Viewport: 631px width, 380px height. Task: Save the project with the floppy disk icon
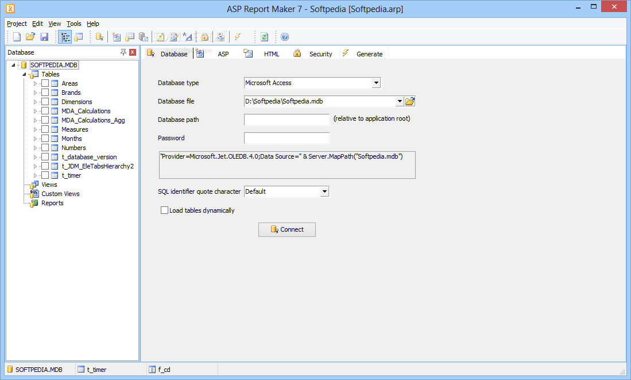[44, 37]
